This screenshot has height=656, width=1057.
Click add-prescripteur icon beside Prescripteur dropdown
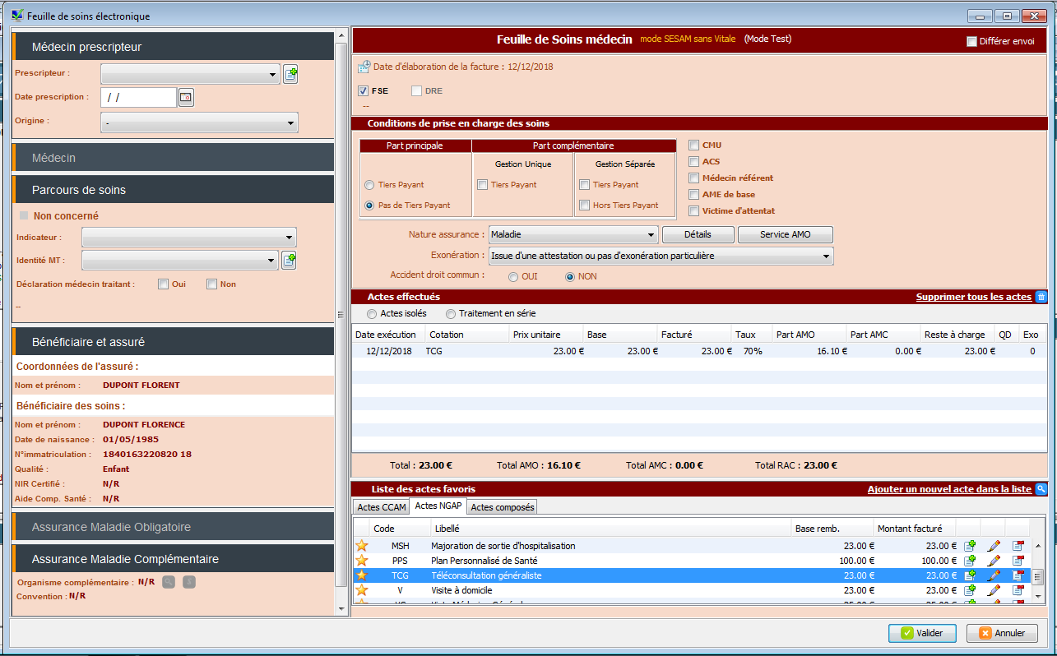[290, 75]
